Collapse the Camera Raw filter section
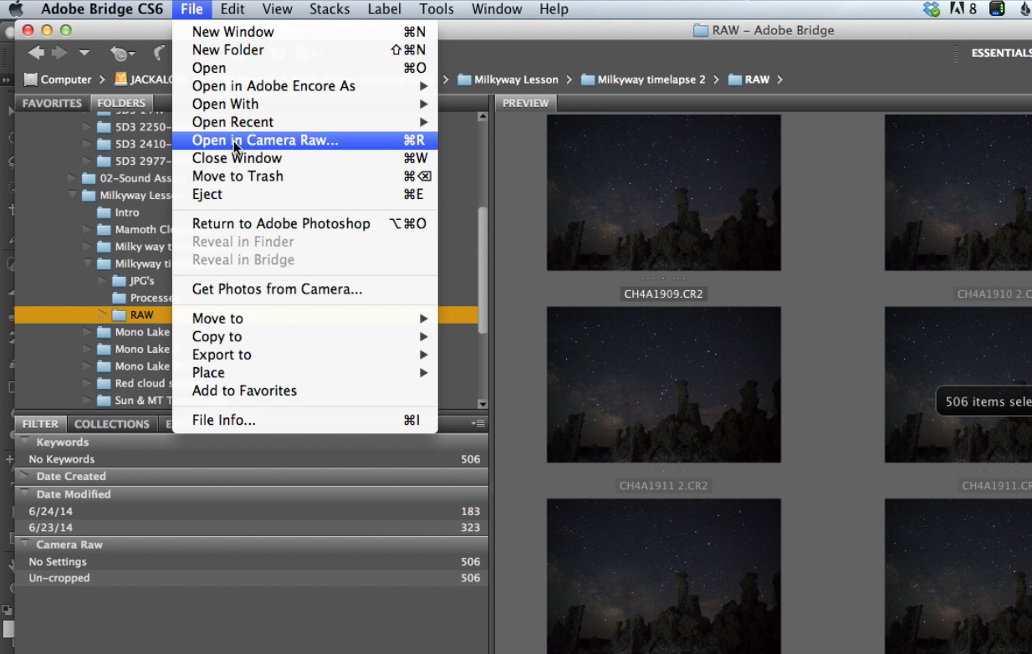 24,544
